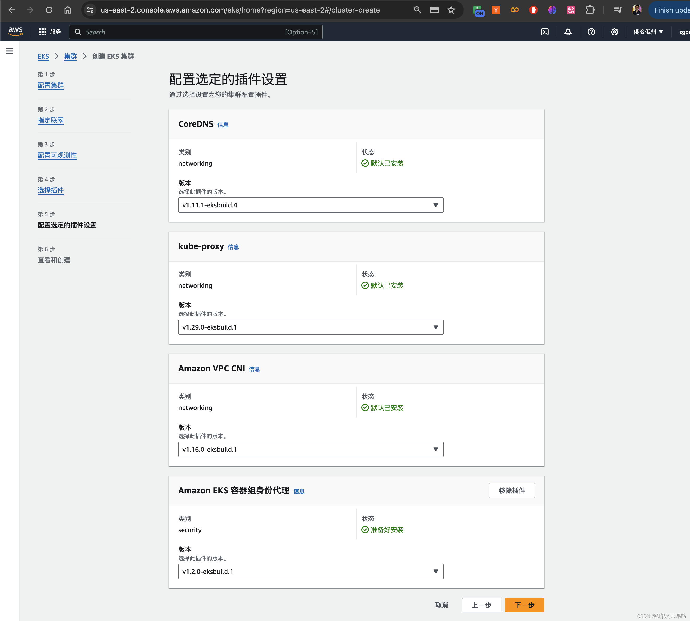Click the 上一步 previous button

[481, 605]
